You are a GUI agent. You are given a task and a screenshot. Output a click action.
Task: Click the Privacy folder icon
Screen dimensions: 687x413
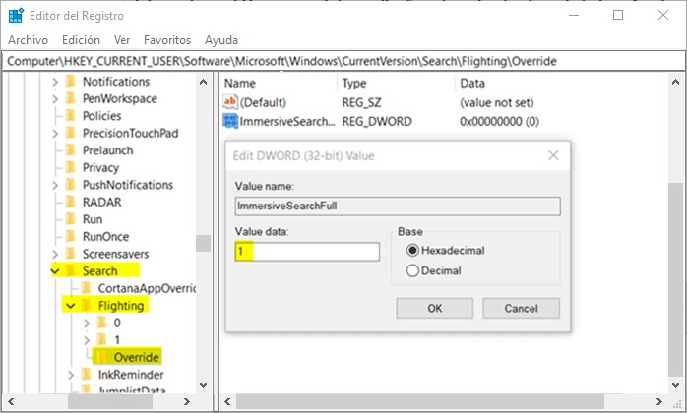pyautogui.click(x=70, y=167)
